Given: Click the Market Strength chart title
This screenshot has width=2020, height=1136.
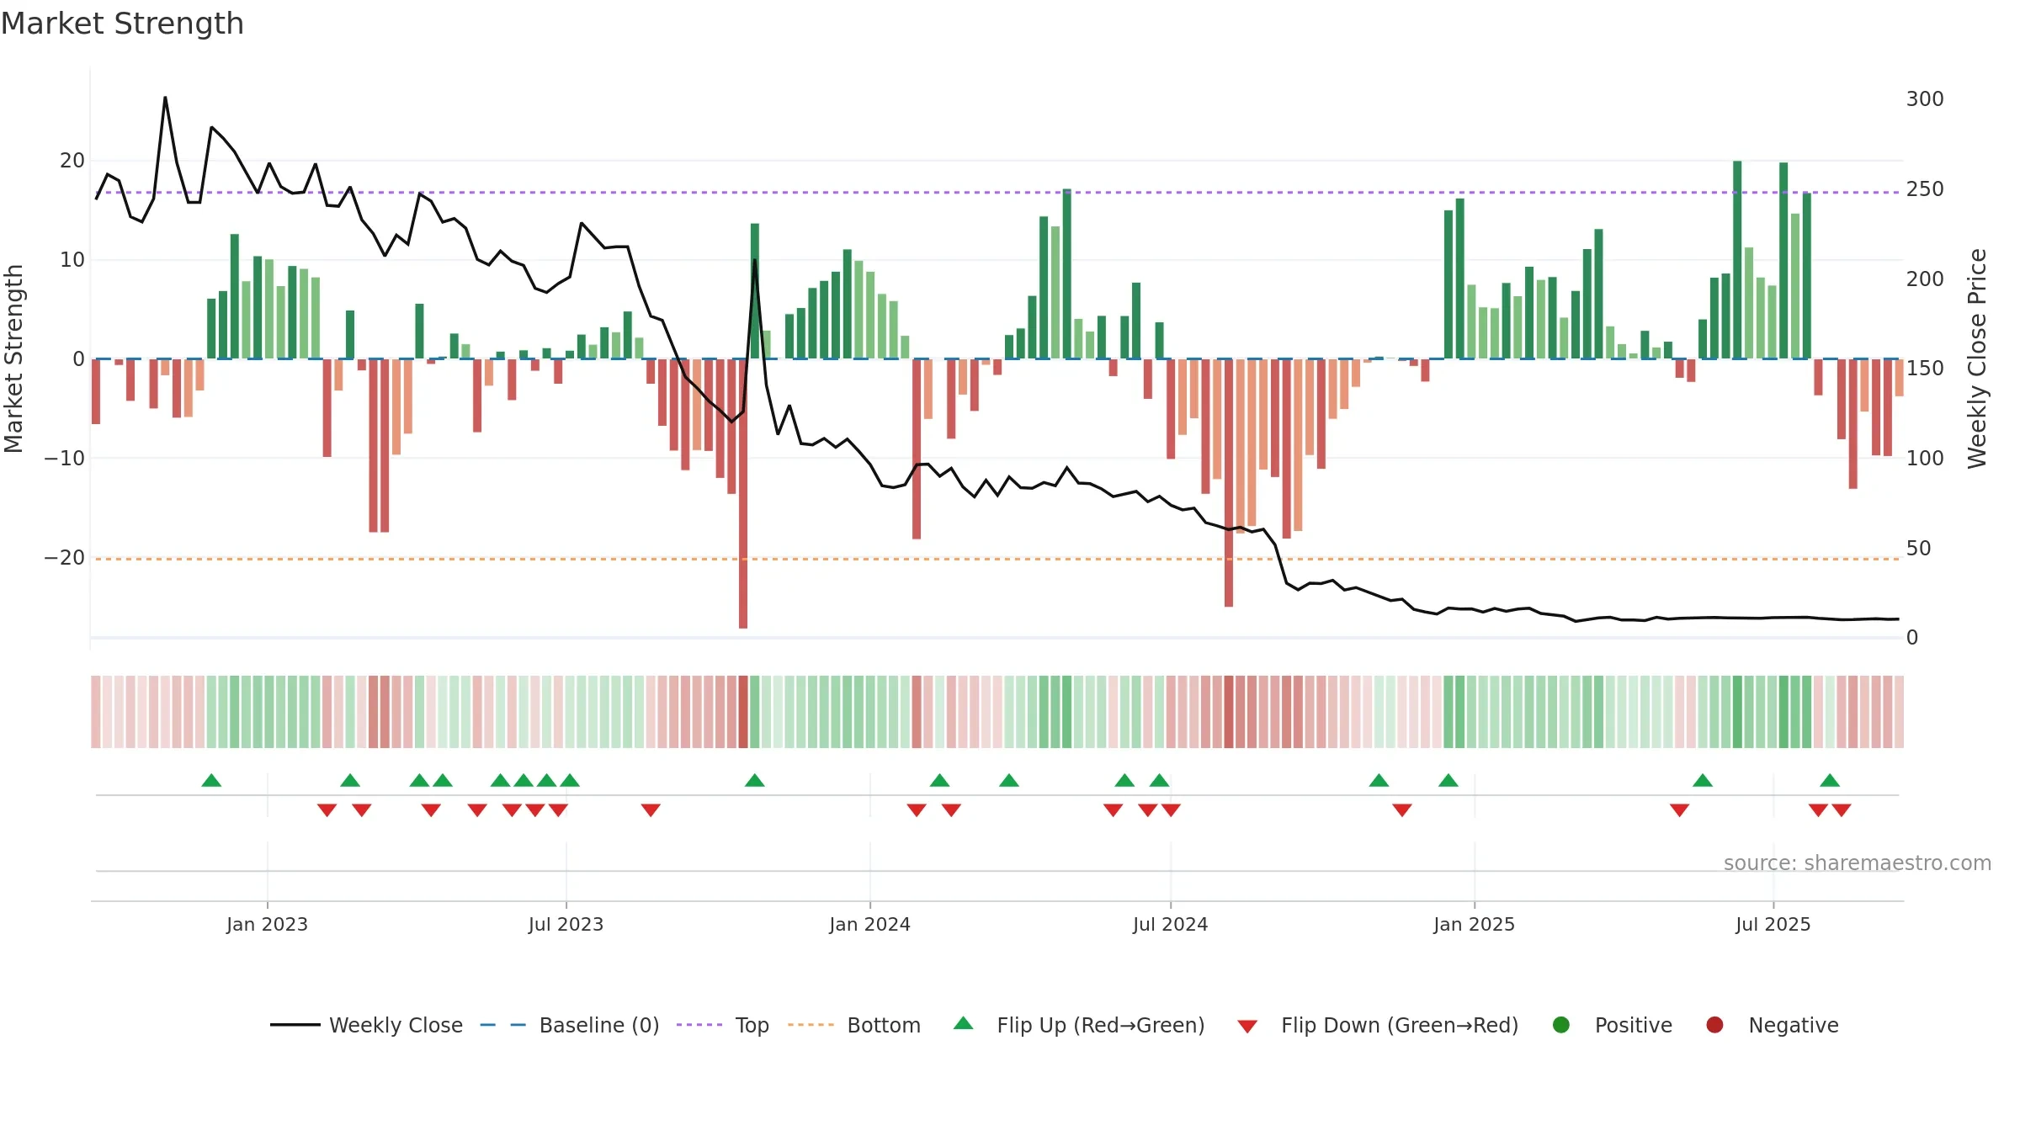Looking at the screenshot, I should [122, 24].
